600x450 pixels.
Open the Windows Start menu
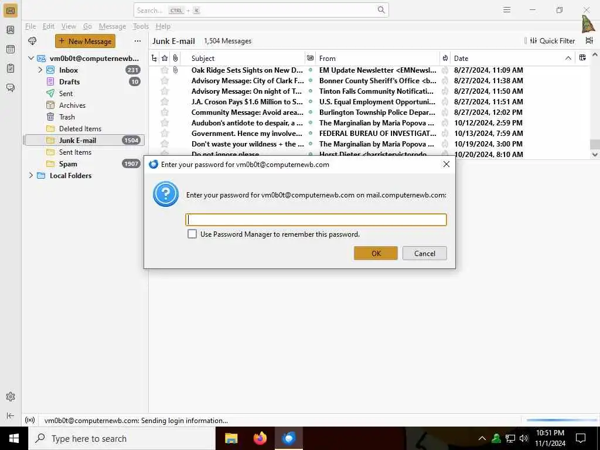[14, 438]
